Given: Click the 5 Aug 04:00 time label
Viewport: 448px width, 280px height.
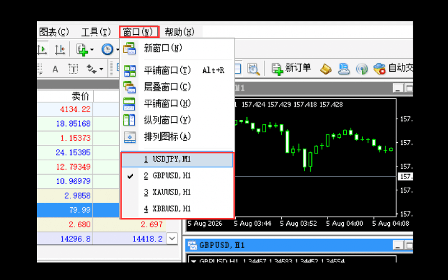Looking at the screenshot, I should coord(344,223).
